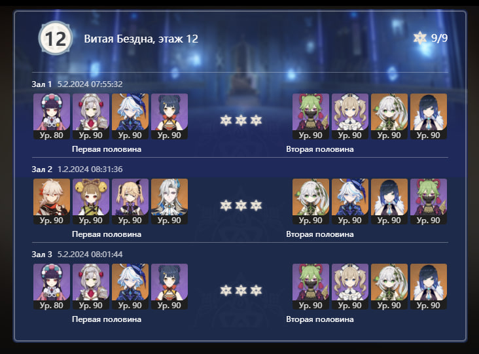Click the three stars rating for Зал 2
The width and height of the screenshot is (479, 354).
241,205
